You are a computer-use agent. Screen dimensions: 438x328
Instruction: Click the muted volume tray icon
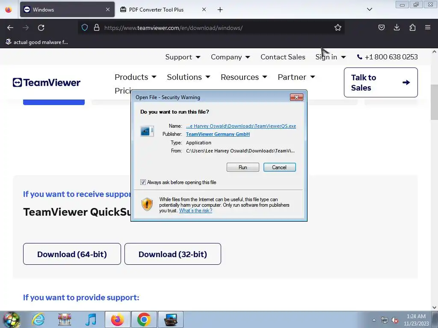[395, 320]
